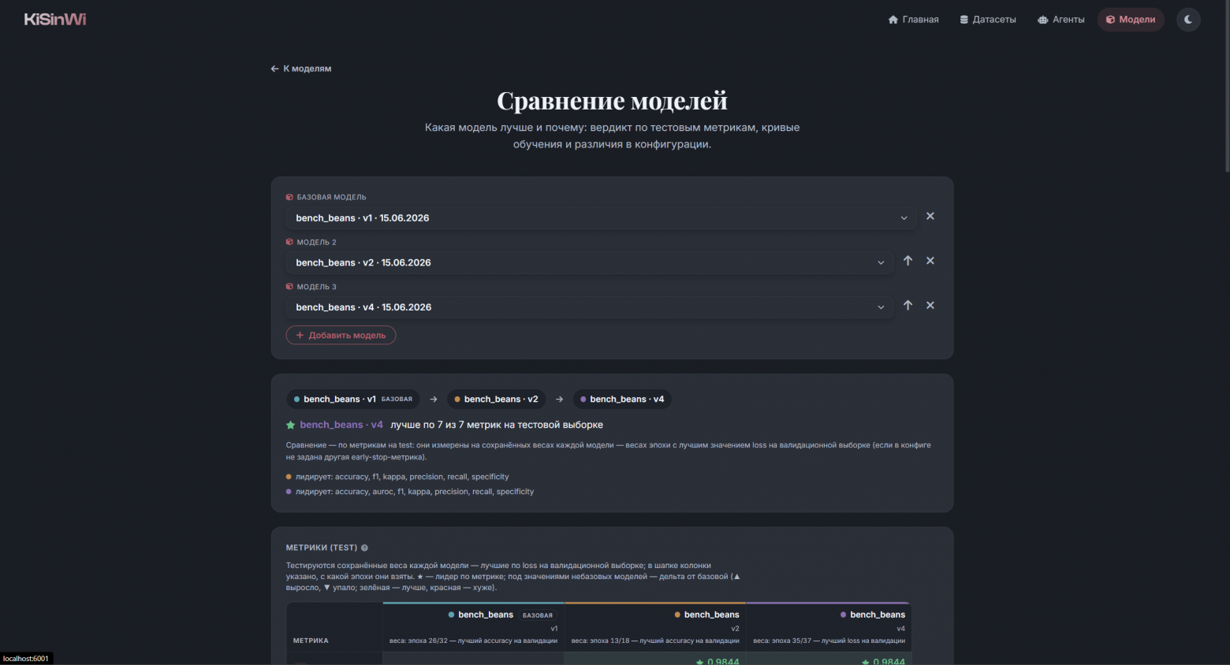
Task: Open the Агенты navigation item
Action: (x=1061, y=20)
